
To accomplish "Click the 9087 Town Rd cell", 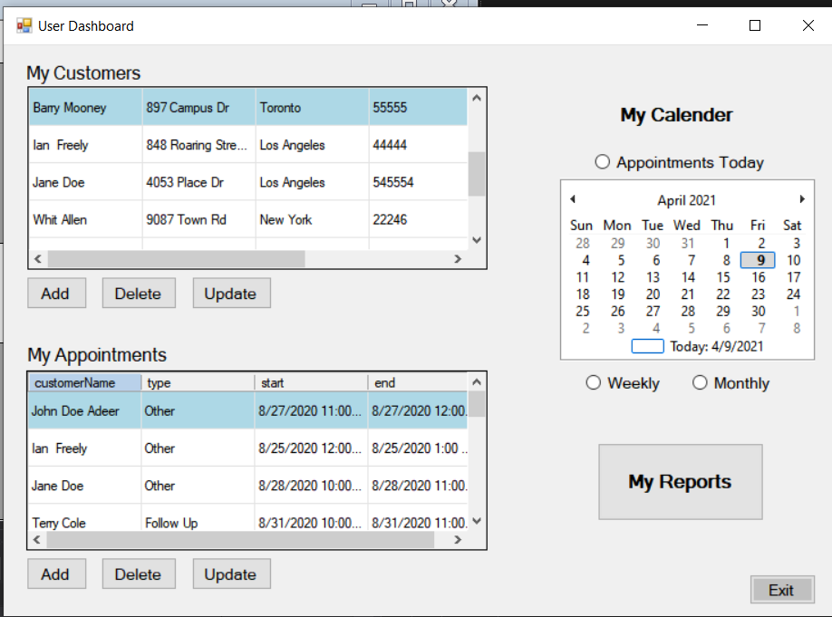I will [199, 219].
